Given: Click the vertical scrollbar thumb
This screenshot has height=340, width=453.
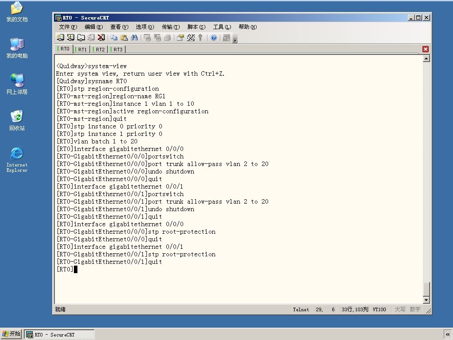Looking at the screenshot, I should click(426, 289).
